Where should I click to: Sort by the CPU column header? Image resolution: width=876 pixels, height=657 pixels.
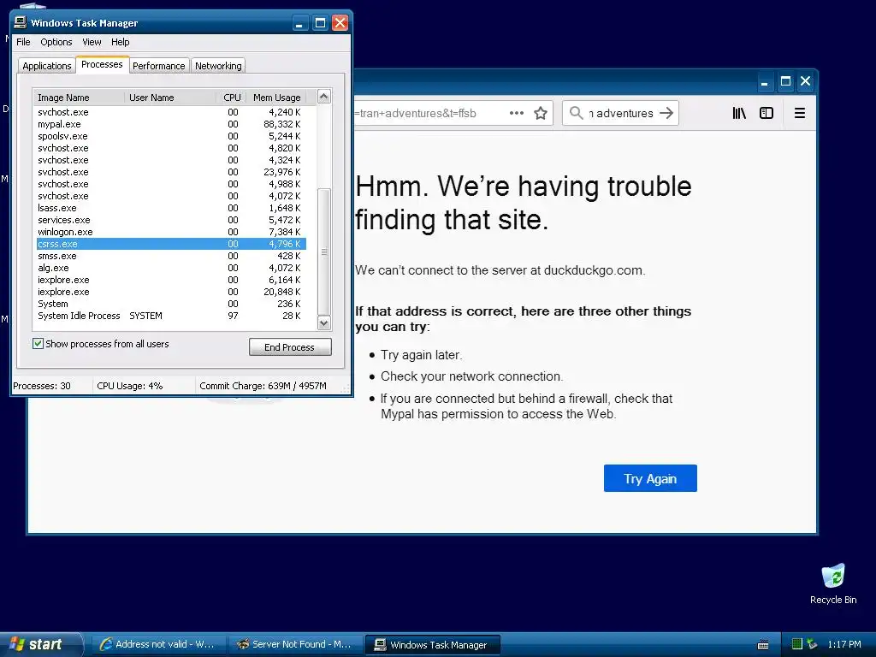coord(231,98)
